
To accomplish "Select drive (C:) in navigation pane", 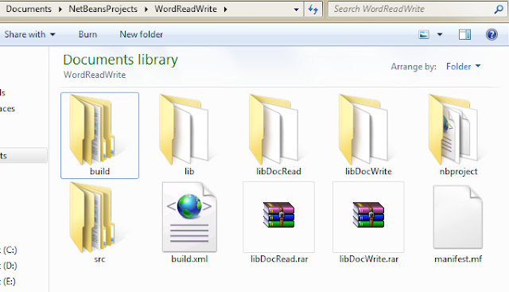I will tap(9, 250).
